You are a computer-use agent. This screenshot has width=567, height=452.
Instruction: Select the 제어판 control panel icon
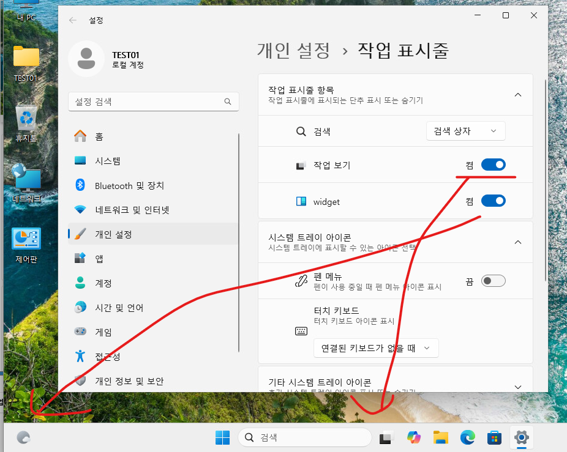click(26, 245)
